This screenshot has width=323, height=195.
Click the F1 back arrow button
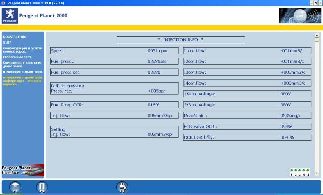point(15,187)
